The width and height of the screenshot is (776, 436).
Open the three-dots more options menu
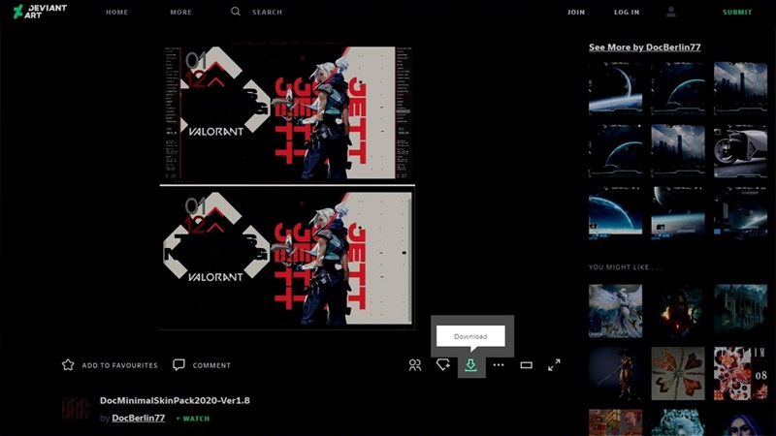(x=499, y=365)
